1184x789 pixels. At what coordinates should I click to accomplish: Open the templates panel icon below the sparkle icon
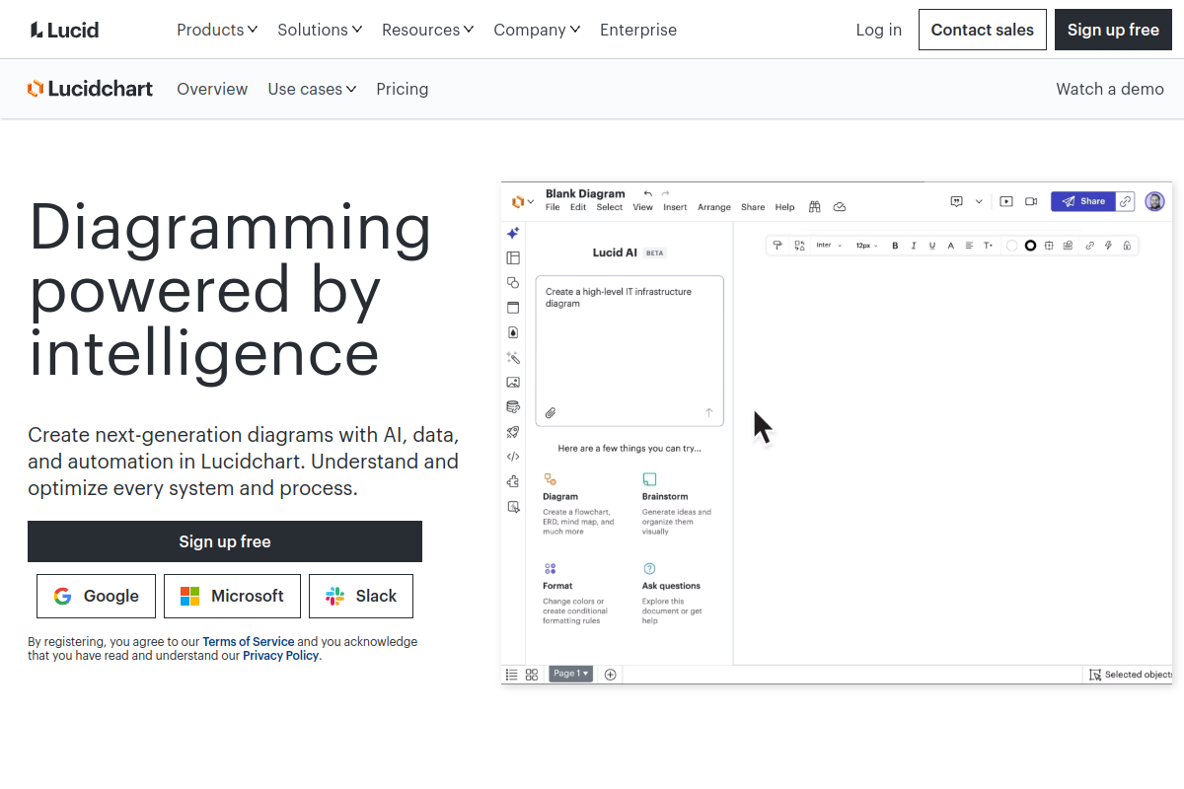[x=513, y=258]
